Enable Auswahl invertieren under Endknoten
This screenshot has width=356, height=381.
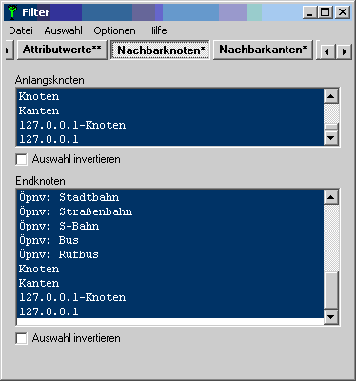[21, 338]
